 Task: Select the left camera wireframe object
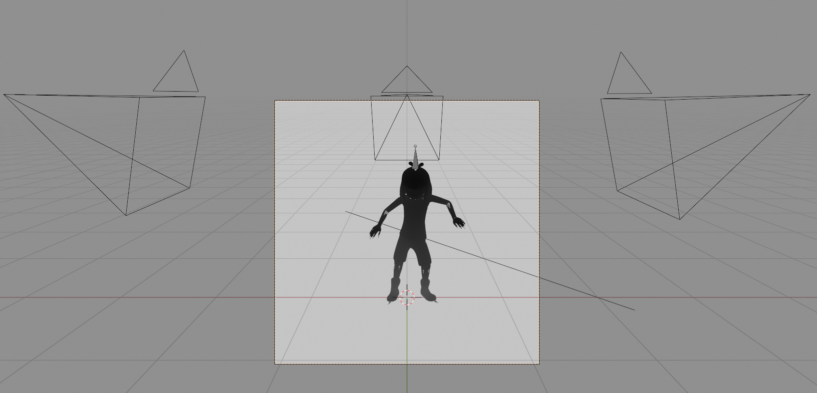point(104,133)
